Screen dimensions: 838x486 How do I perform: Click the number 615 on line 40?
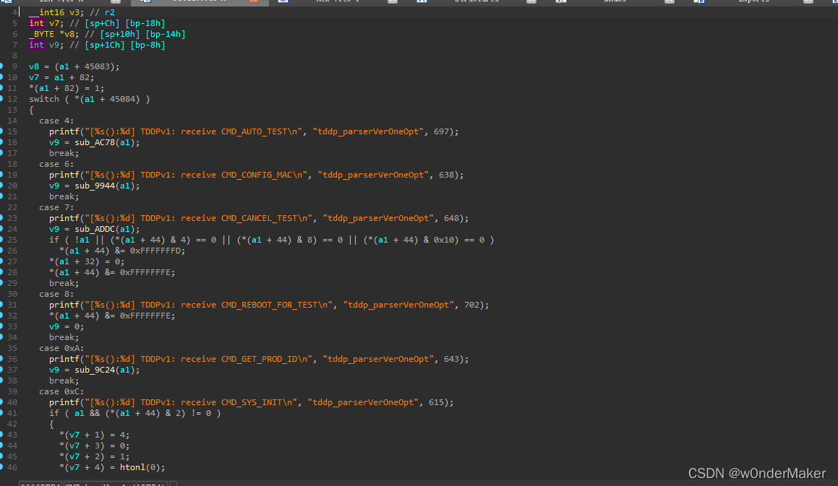(x=437, y=402)
